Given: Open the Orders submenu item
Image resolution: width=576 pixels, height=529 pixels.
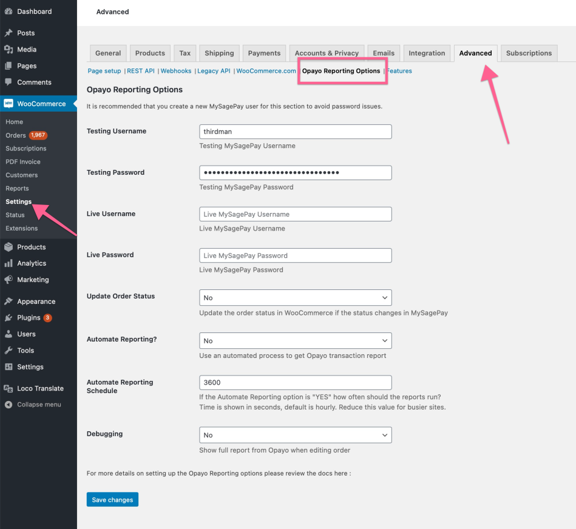Looking at the screenshot, I should tap(15, 135).
